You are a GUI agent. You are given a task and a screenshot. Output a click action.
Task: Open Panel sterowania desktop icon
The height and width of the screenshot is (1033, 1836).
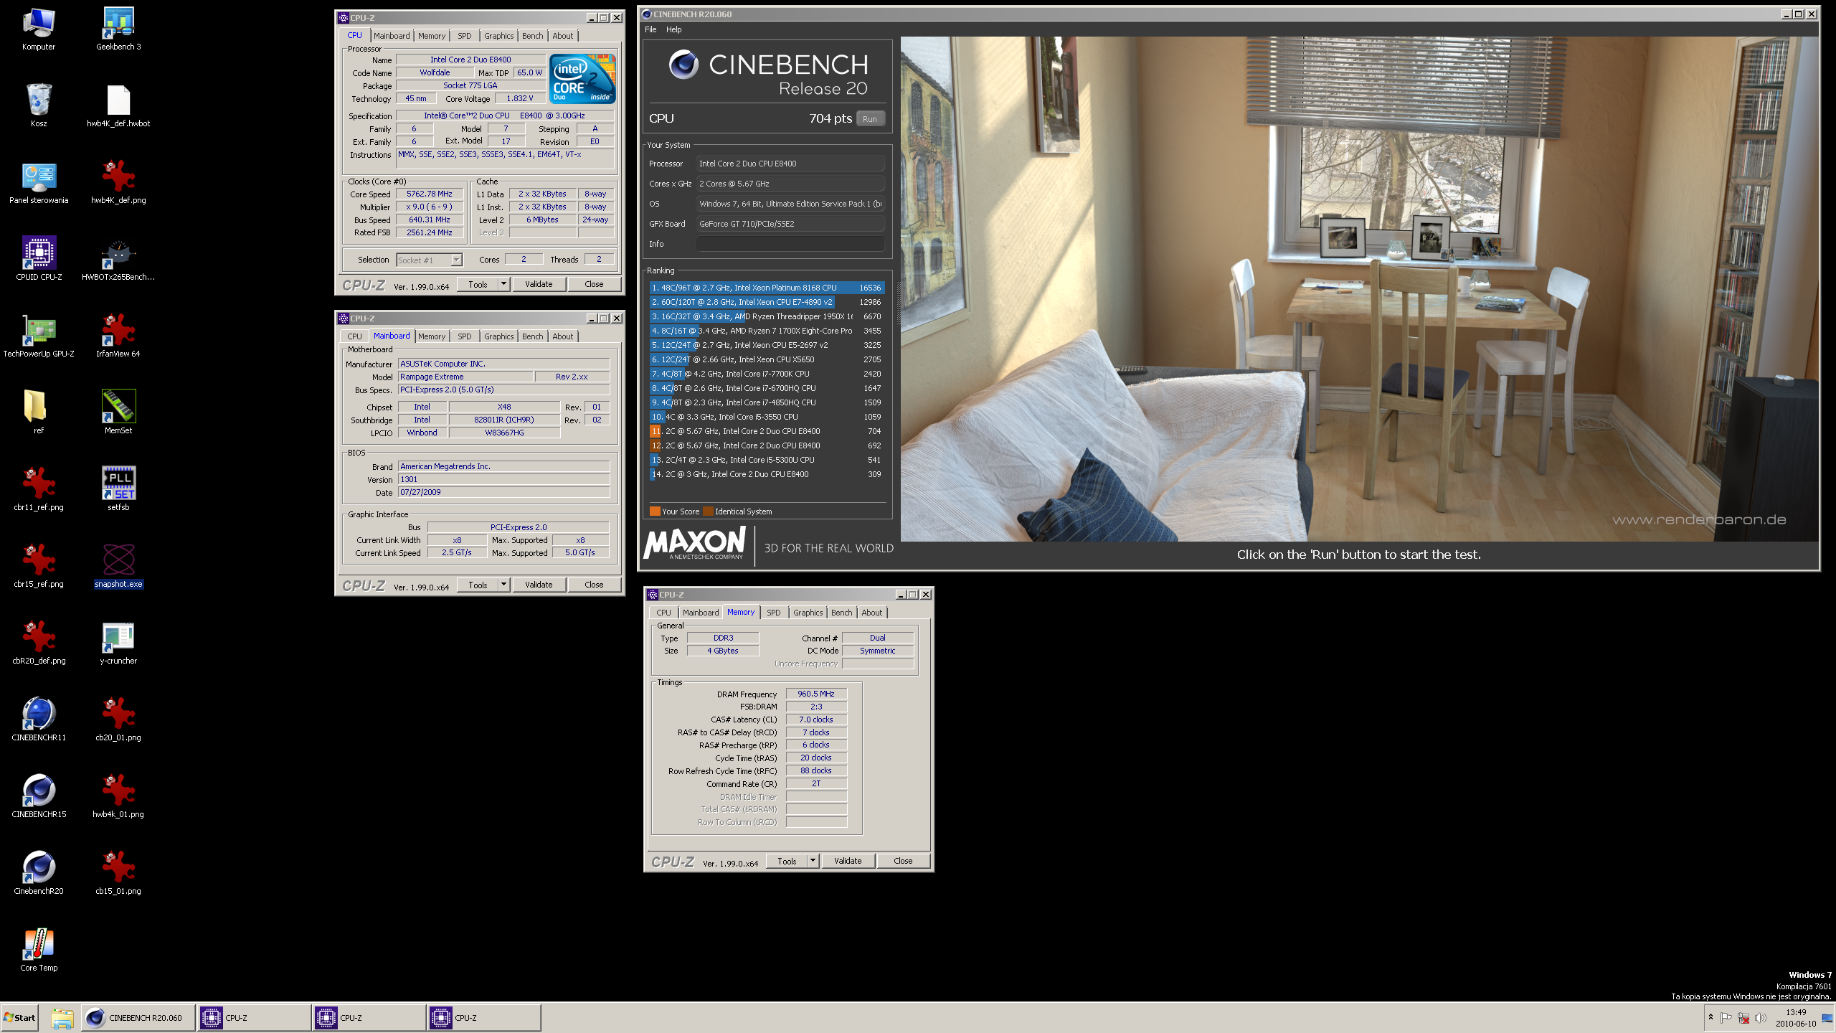click(x=39, y=182)
